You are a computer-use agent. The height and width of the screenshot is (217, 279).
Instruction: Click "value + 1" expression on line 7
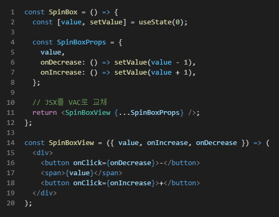[x=169, y=73]
